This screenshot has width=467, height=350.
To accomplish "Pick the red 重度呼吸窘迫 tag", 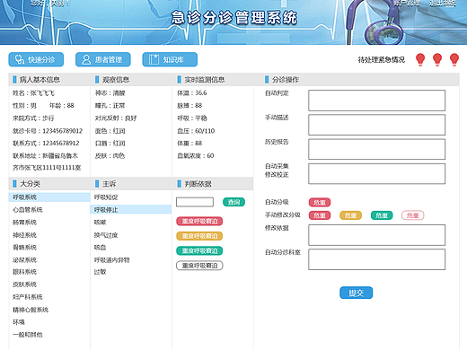I will tap(199, 221).
